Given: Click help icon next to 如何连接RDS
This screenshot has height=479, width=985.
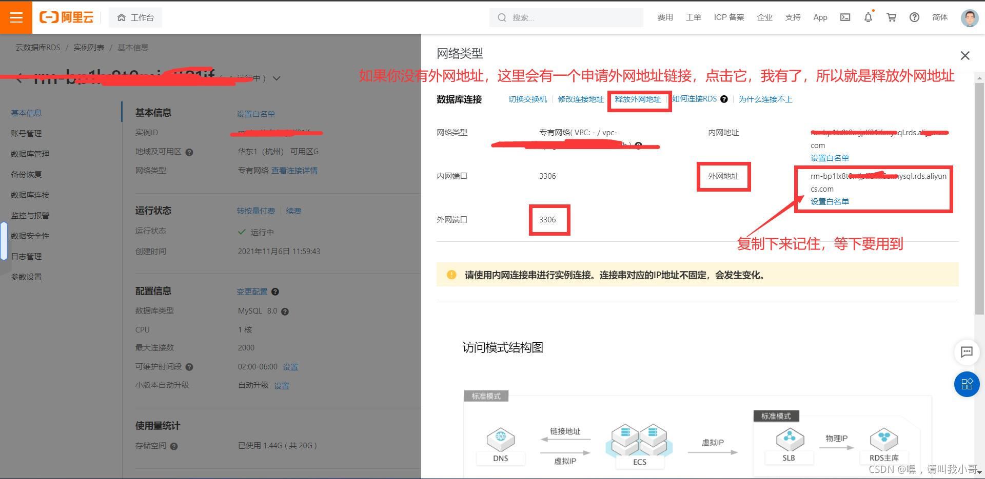Looking at the screenshot, I should click(724, 99).
